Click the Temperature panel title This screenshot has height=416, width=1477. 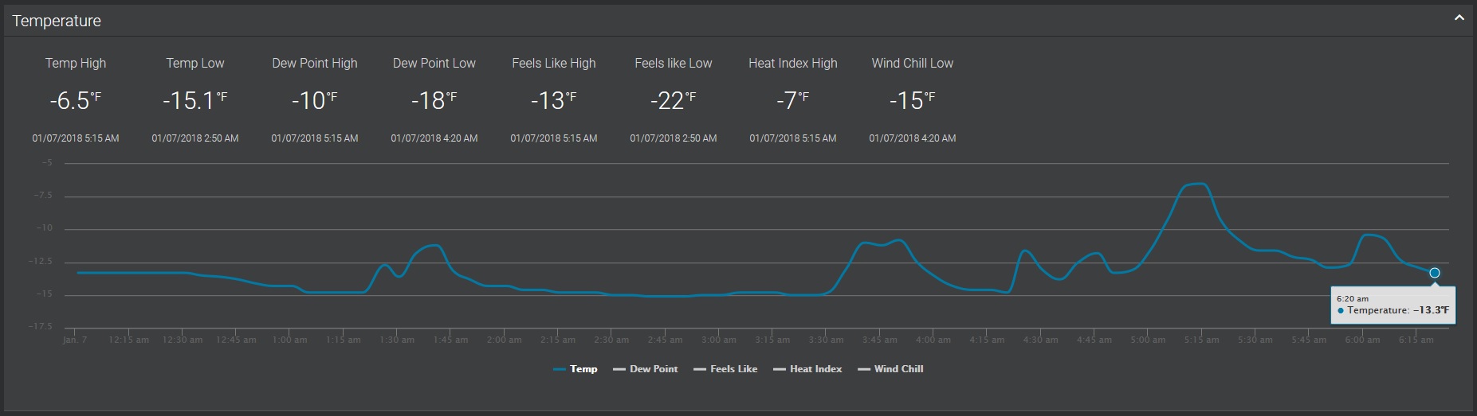tap(57, 21)
